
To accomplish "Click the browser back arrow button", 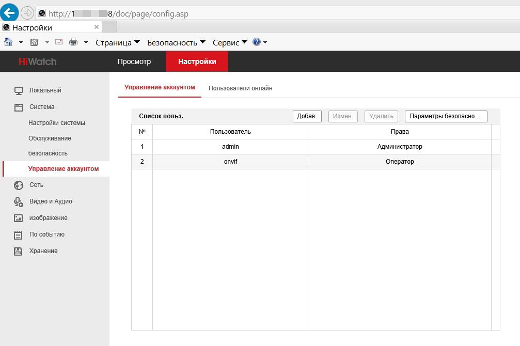I will click(x=9, y=12).
